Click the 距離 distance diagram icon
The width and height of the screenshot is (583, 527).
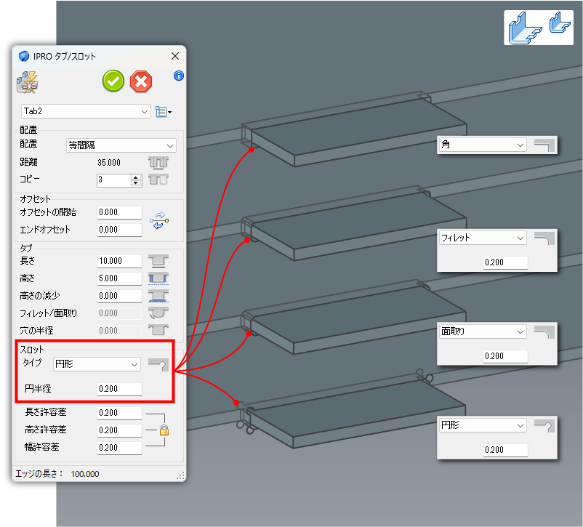point(158,163)
